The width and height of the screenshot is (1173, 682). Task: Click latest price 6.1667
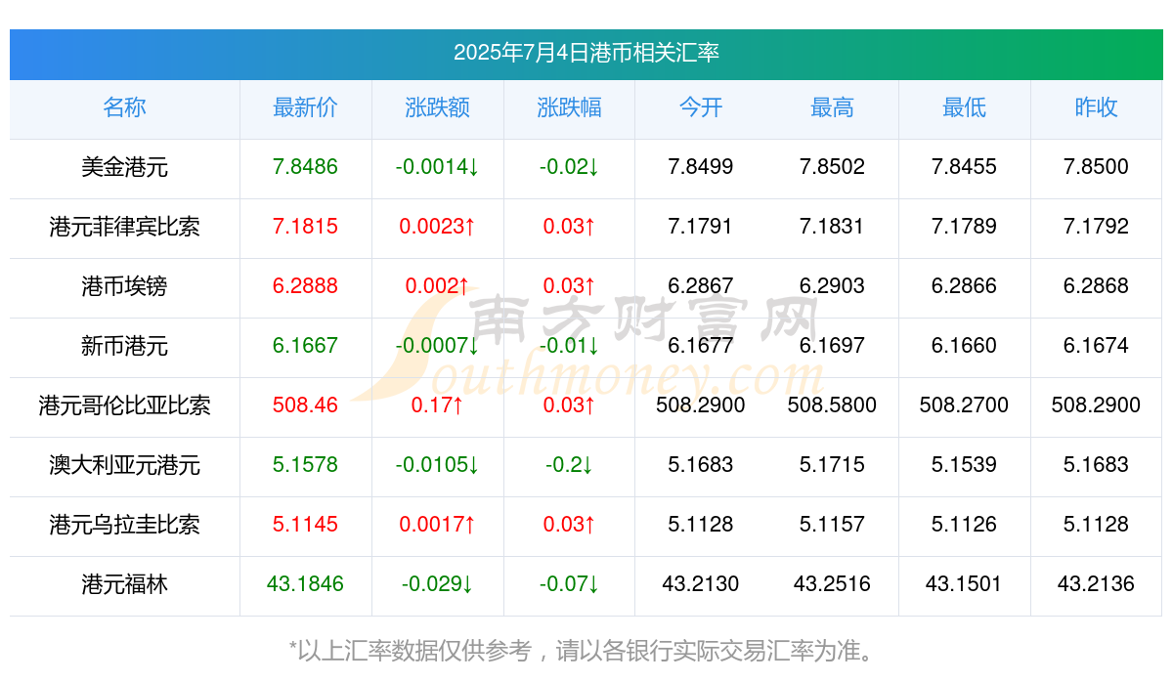(305, 346)
